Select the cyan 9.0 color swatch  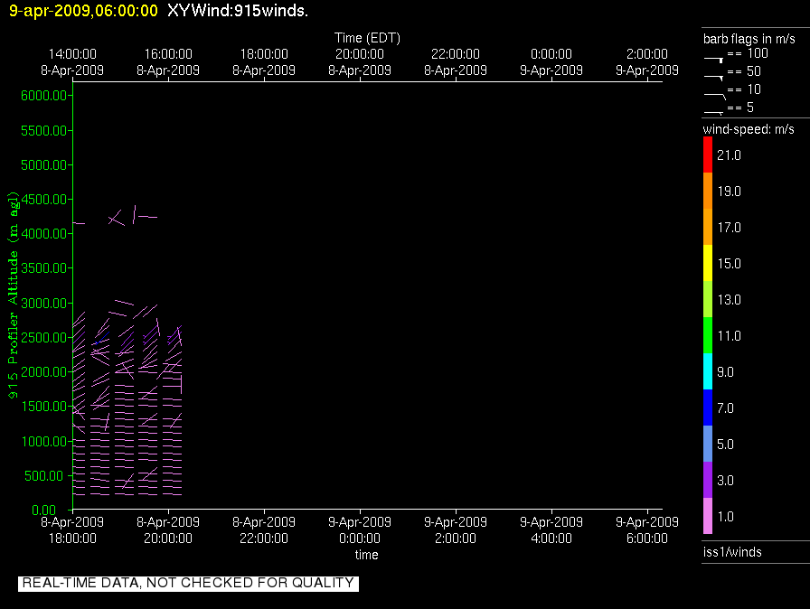[x=708, y=371]
